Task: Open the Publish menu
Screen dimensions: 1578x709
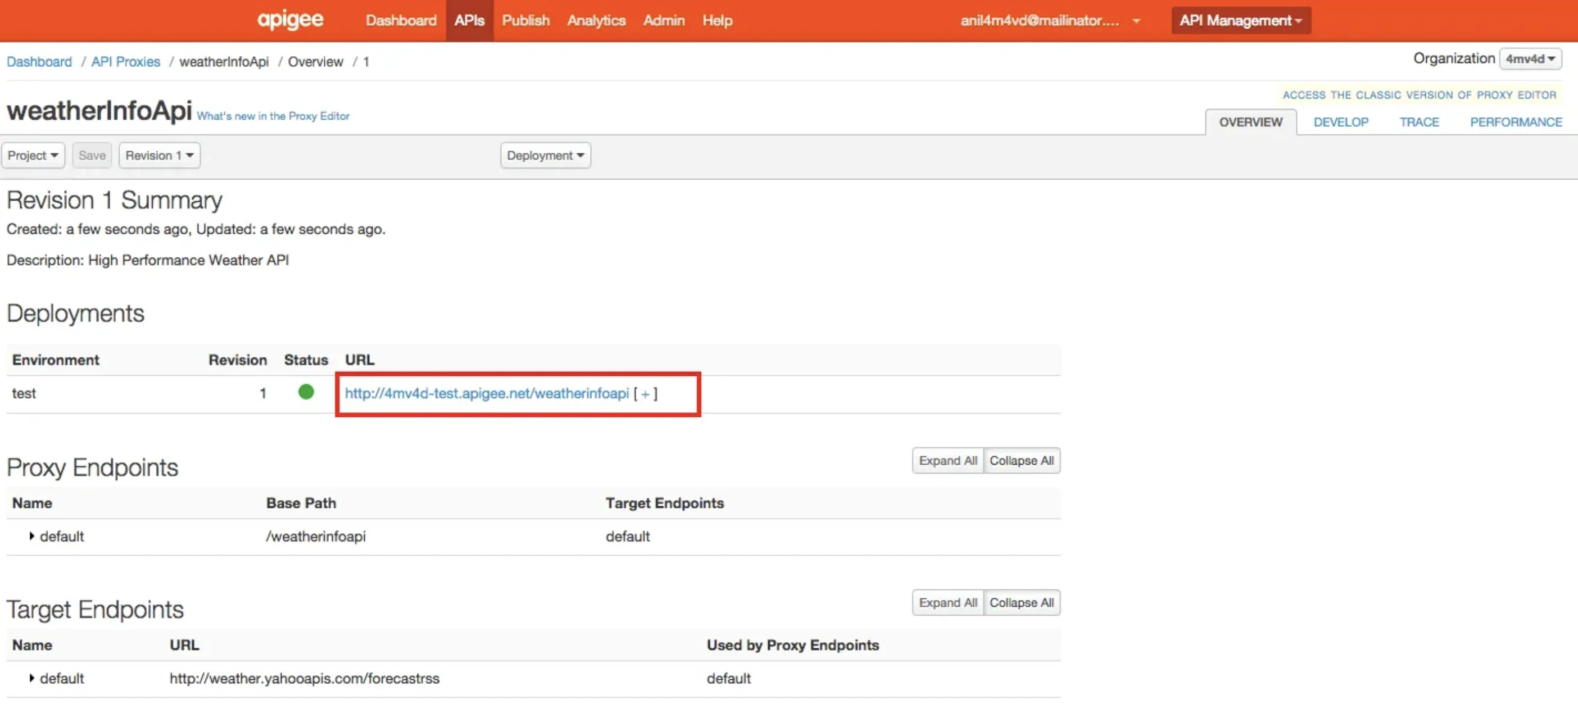Action: (525, 20)
